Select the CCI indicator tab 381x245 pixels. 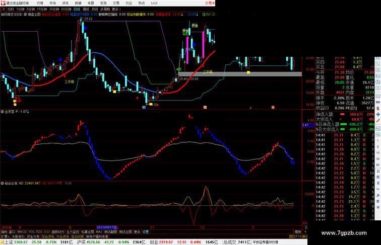(x=47, y=232)
